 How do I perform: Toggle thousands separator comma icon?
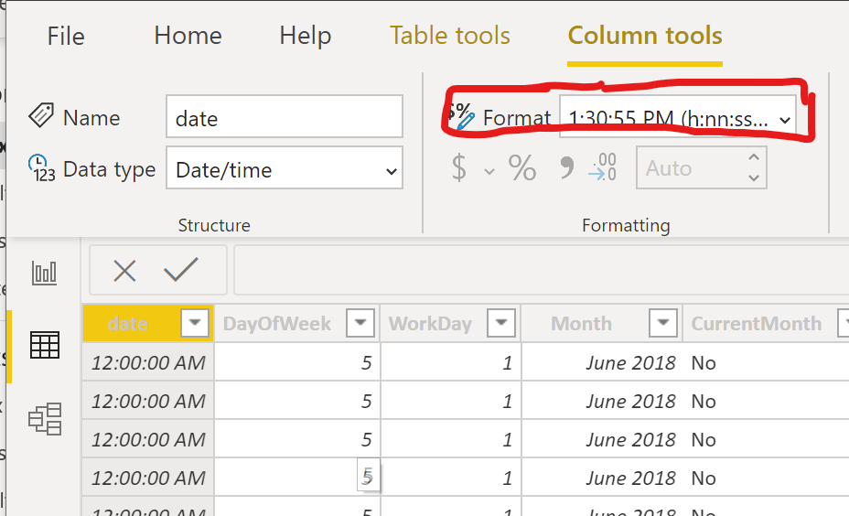[x=566, y=167]
